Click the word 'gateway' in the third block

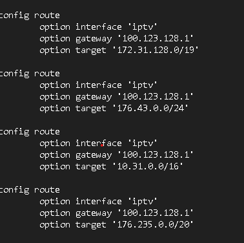pos(94,155)
